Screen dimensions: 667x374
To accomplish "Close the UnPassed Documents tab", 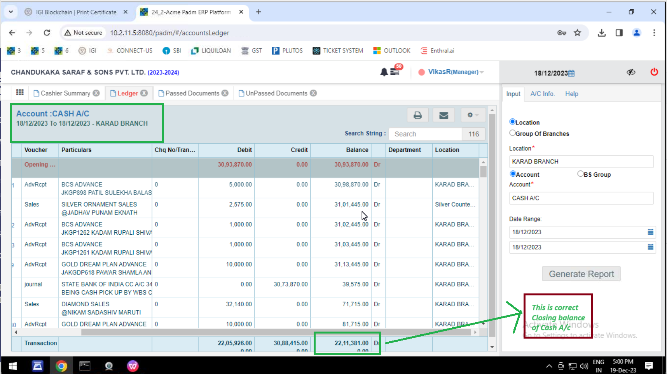I will [313, 93].
